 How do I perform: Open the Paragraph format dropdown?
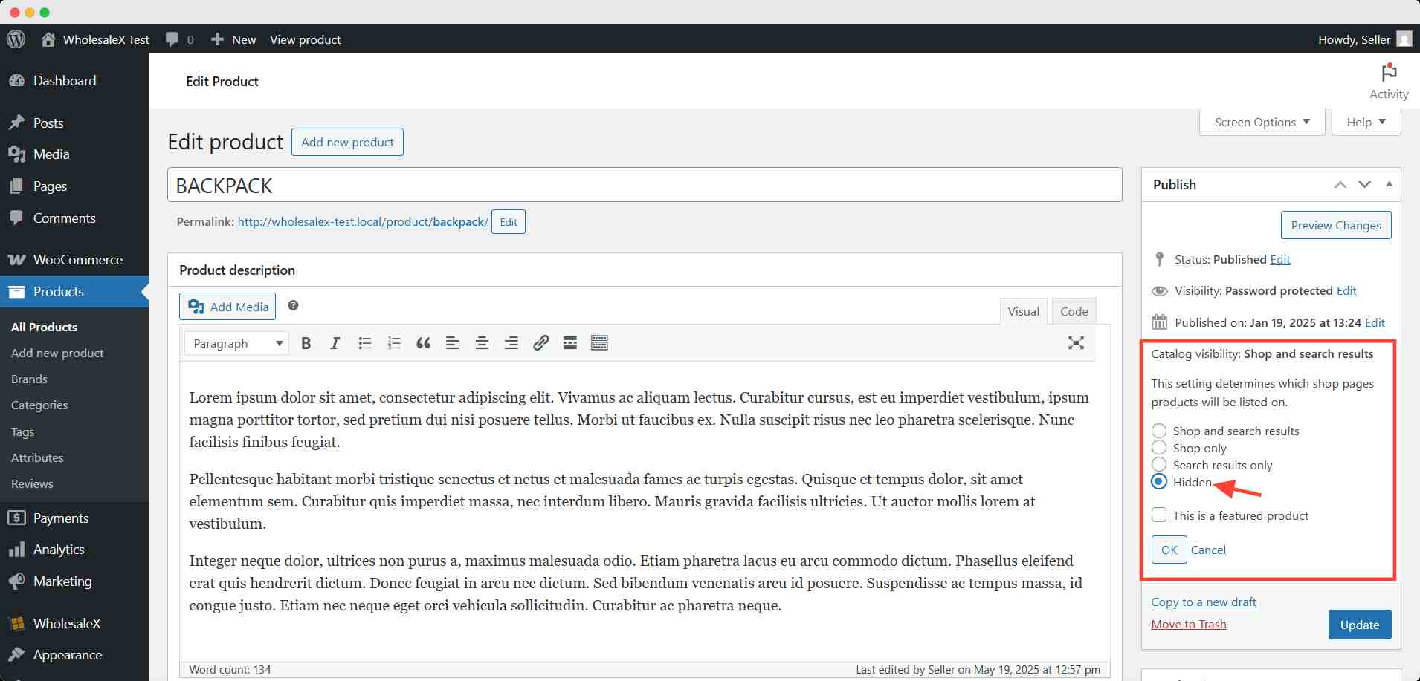coord(237,343)
